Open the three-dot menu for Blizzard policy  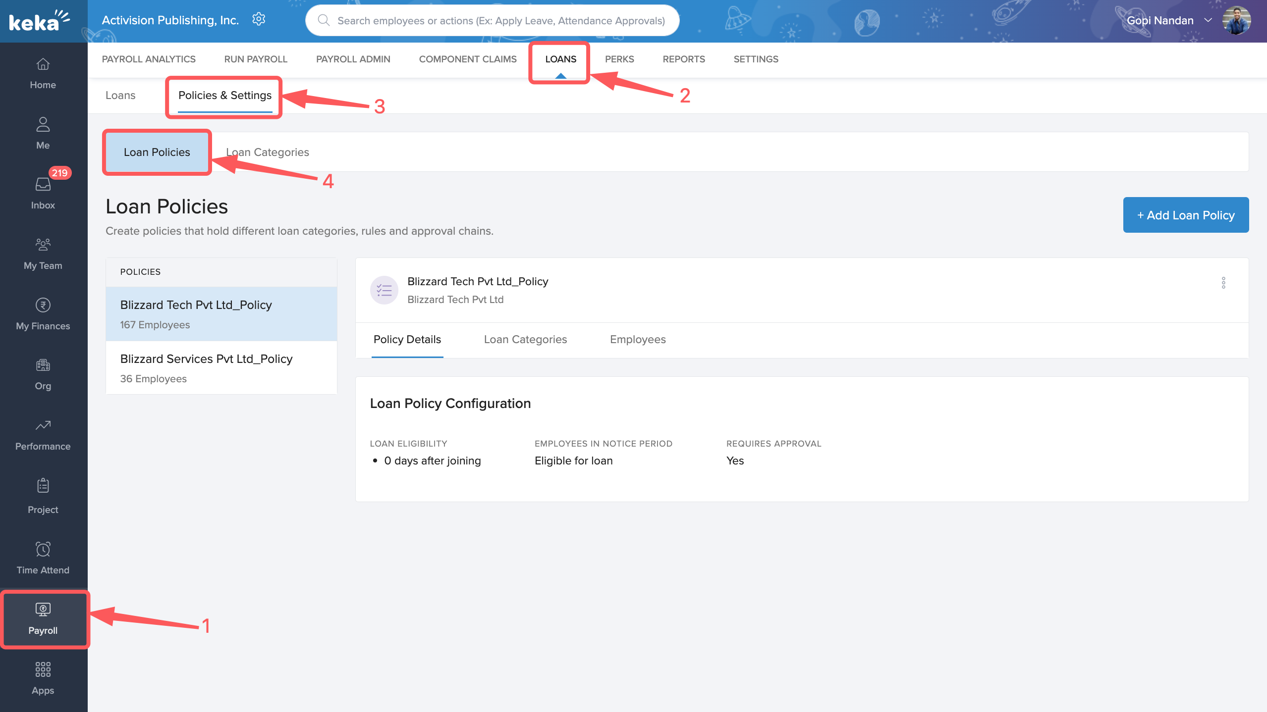pos(1223,283)
